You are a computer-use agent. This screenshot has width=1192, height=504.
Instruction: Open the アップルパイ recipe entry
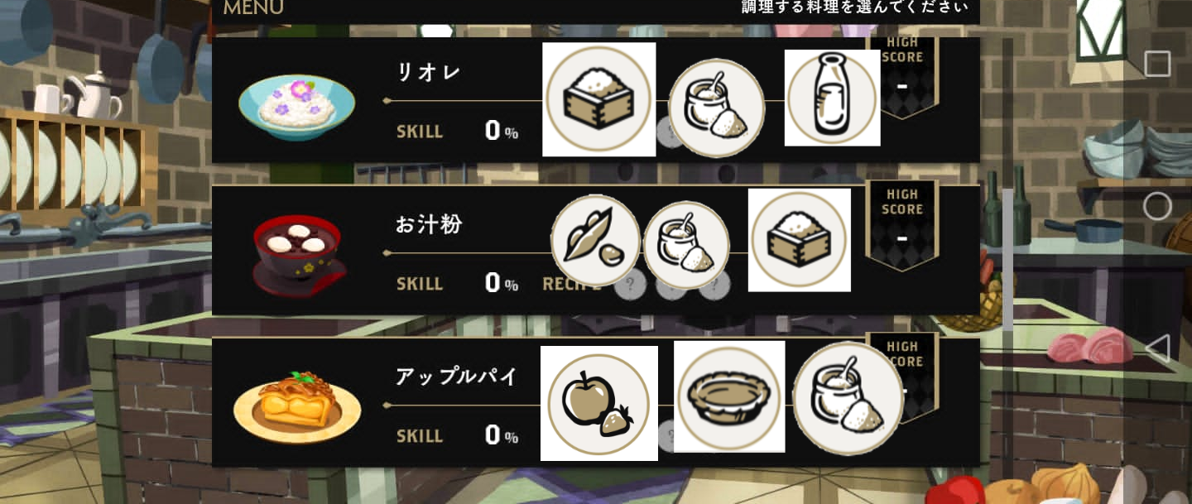(596, 402)
